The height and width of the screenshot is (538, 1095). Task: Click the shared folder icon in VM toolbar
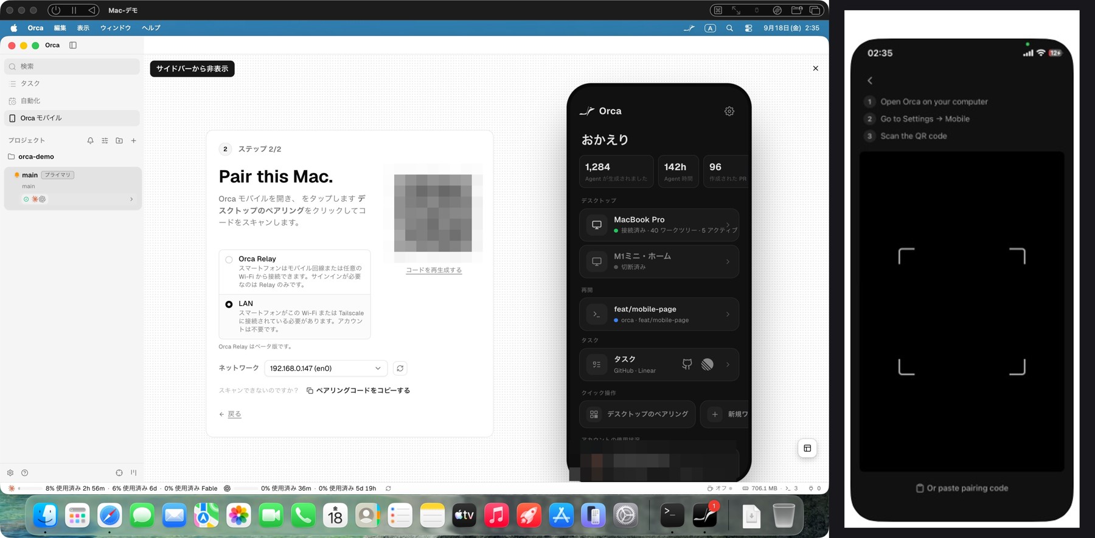point(797,10)
